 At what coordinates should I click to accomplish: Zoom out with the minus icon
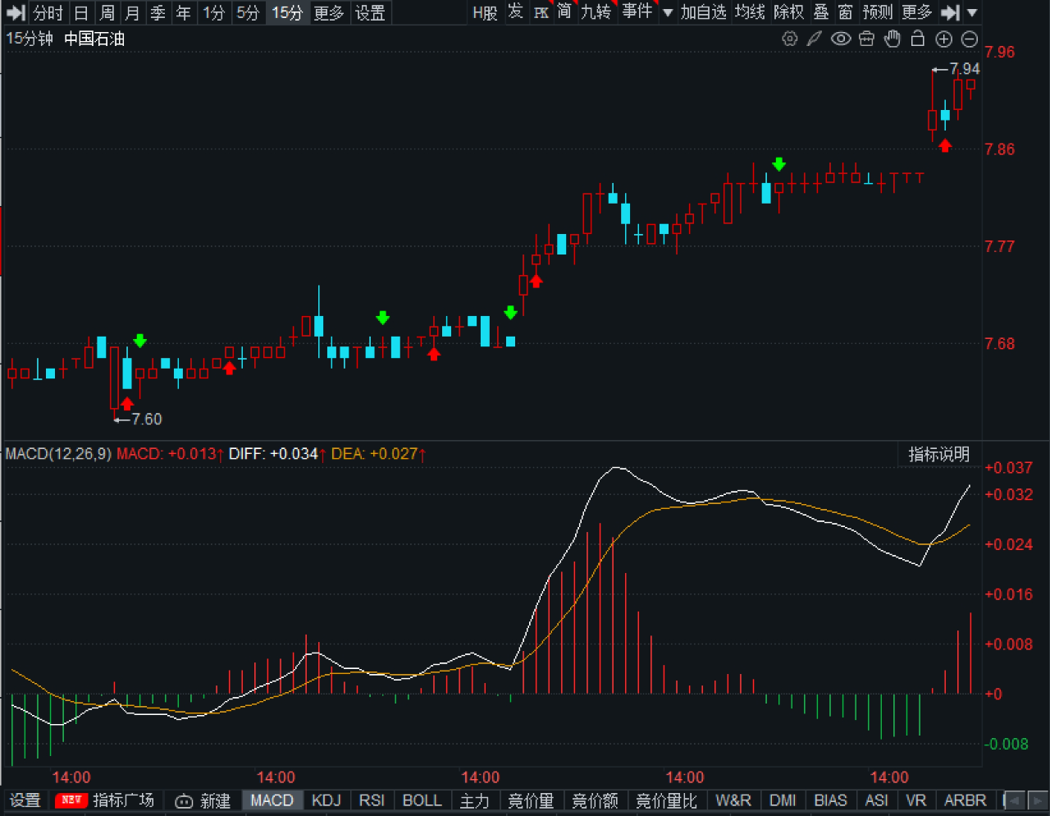[970, 39]
